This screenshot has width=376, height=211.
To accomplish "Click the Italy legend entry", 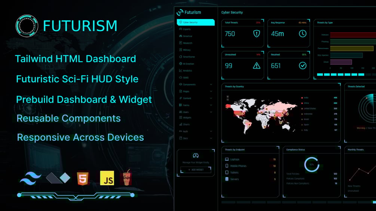I will [319, 130].
